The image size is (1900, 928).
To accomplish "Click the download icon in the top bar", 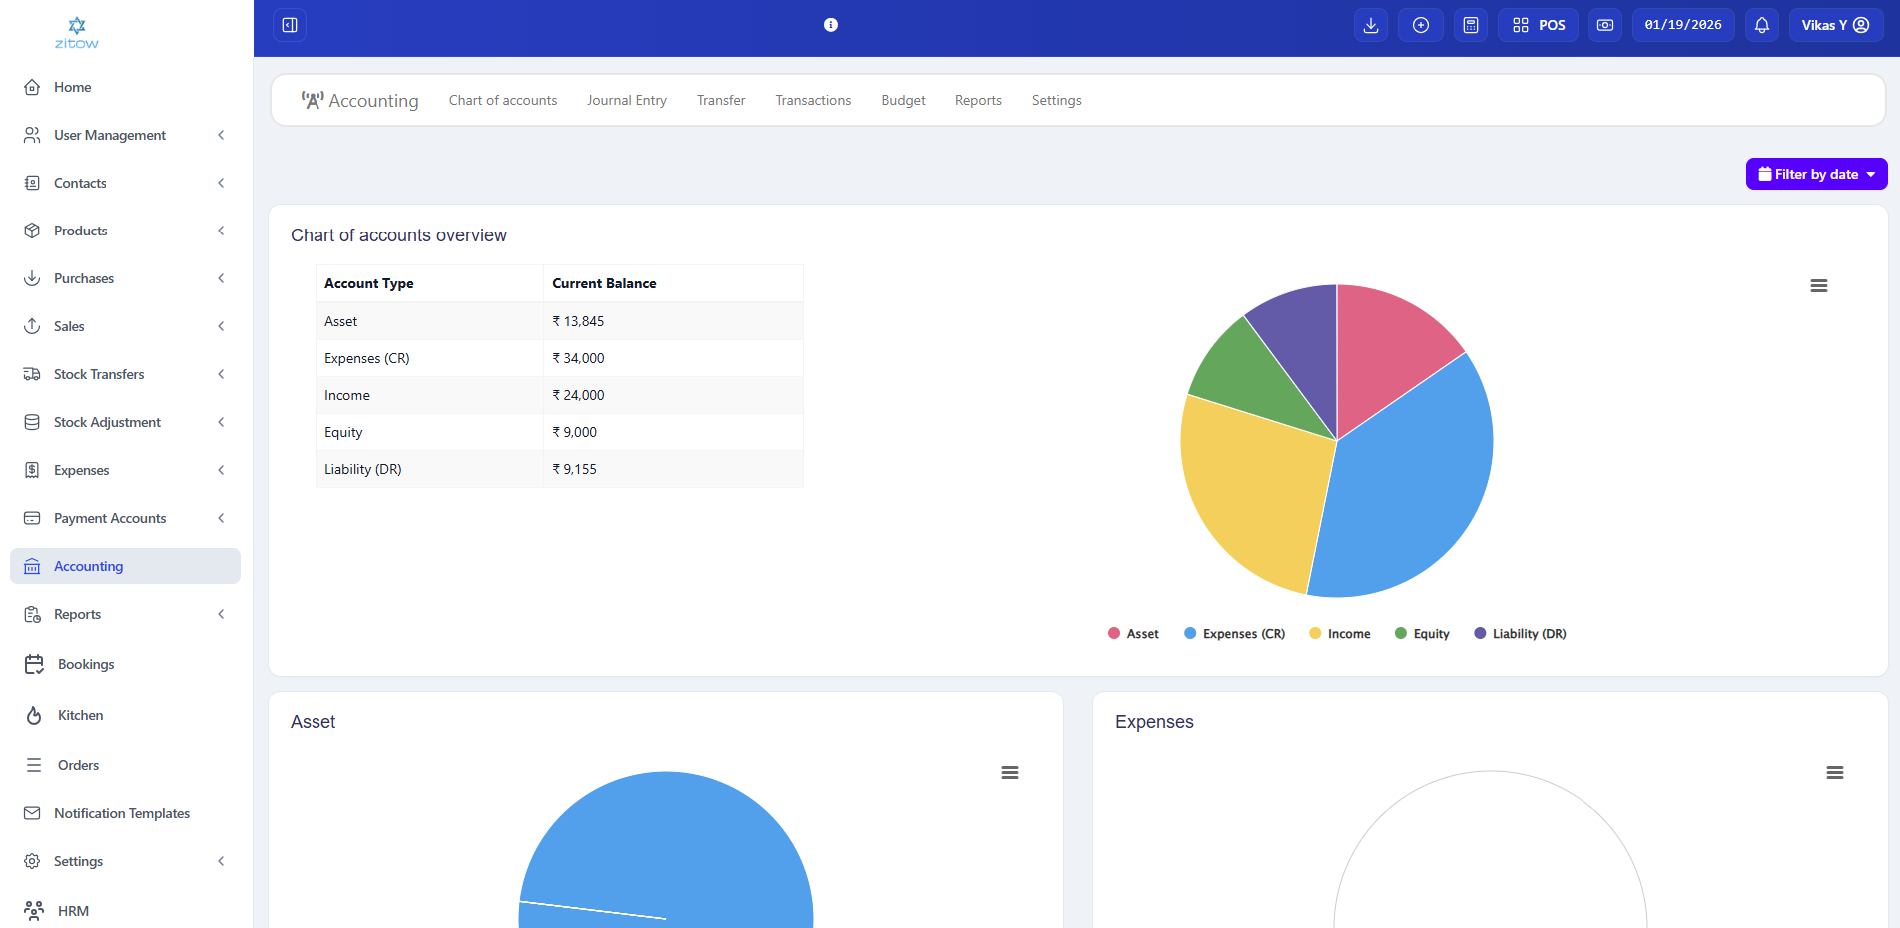I will pyautogui.click(x=1370, y=24).
